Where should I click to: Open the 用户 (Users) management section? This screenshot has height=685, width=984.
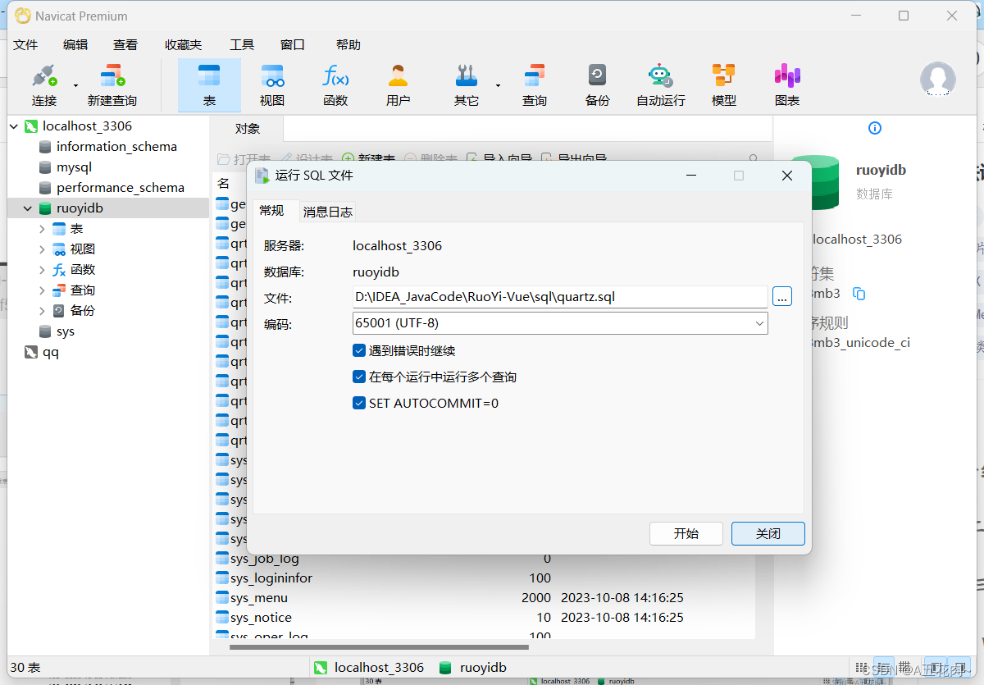pyautogui.click(x=398, y=82)
